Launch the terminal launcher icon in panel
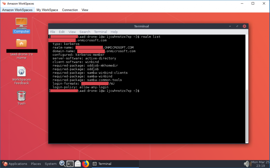This screenshot has height=168, width=270. (70, 164)
